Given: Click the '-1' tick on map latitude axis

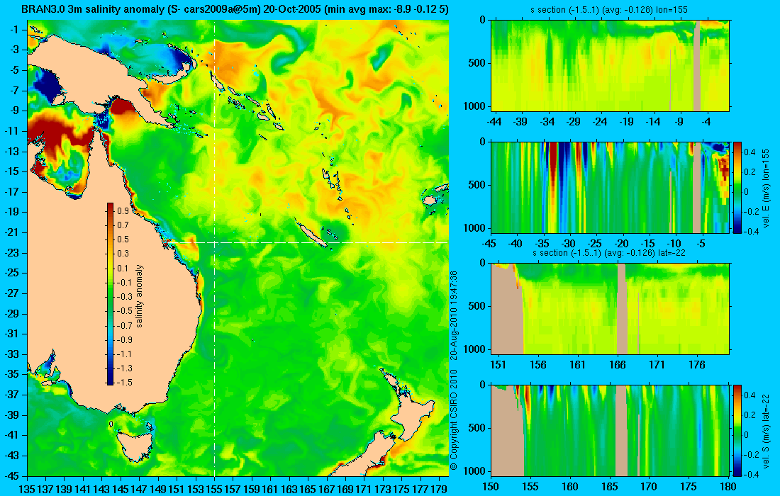Looking at the screenshot, I should click(16, 30).
